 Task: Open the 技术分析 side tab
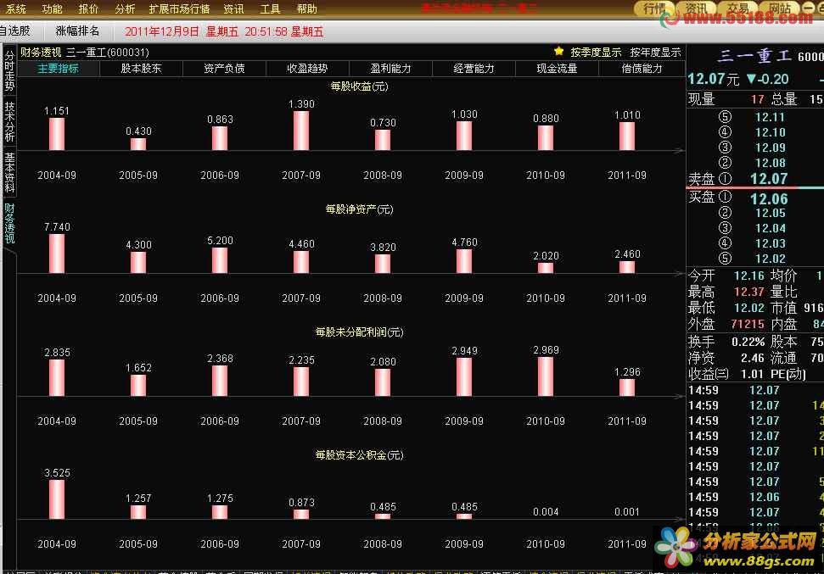tap(9, 121)
